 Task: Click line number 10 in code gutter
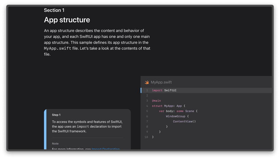146,137
